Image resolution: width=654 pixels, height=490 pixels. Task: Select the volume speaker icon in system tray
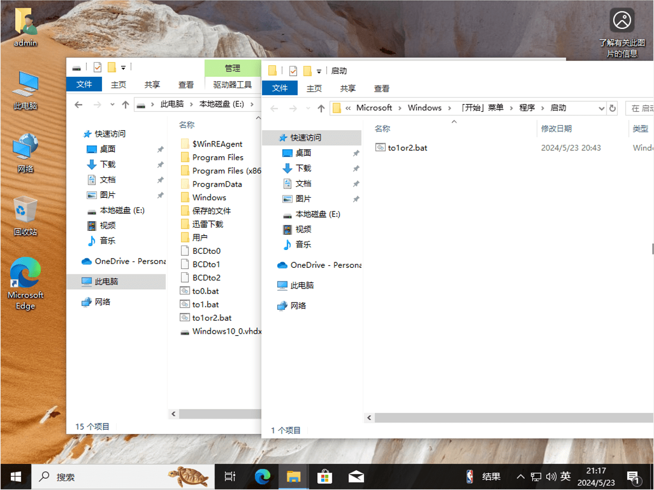(551, 477)
